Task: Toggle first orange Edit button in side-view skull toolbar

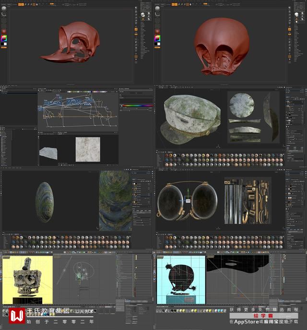Action: 20,4
